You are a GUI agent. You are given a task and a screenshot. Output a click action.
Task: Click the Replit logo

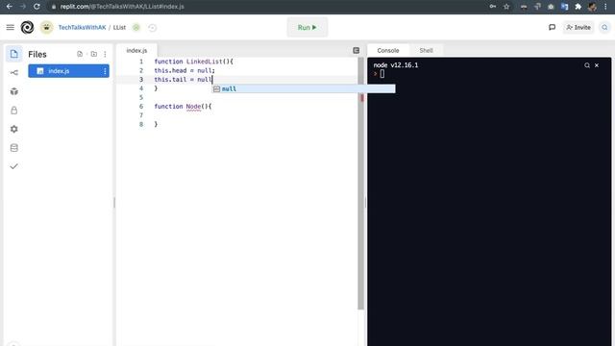pyautogui.click(x=27, y=27)
